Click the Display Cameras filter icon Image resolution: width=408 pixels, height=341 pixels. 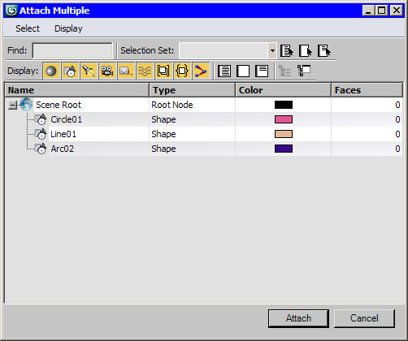click(107, 71)
